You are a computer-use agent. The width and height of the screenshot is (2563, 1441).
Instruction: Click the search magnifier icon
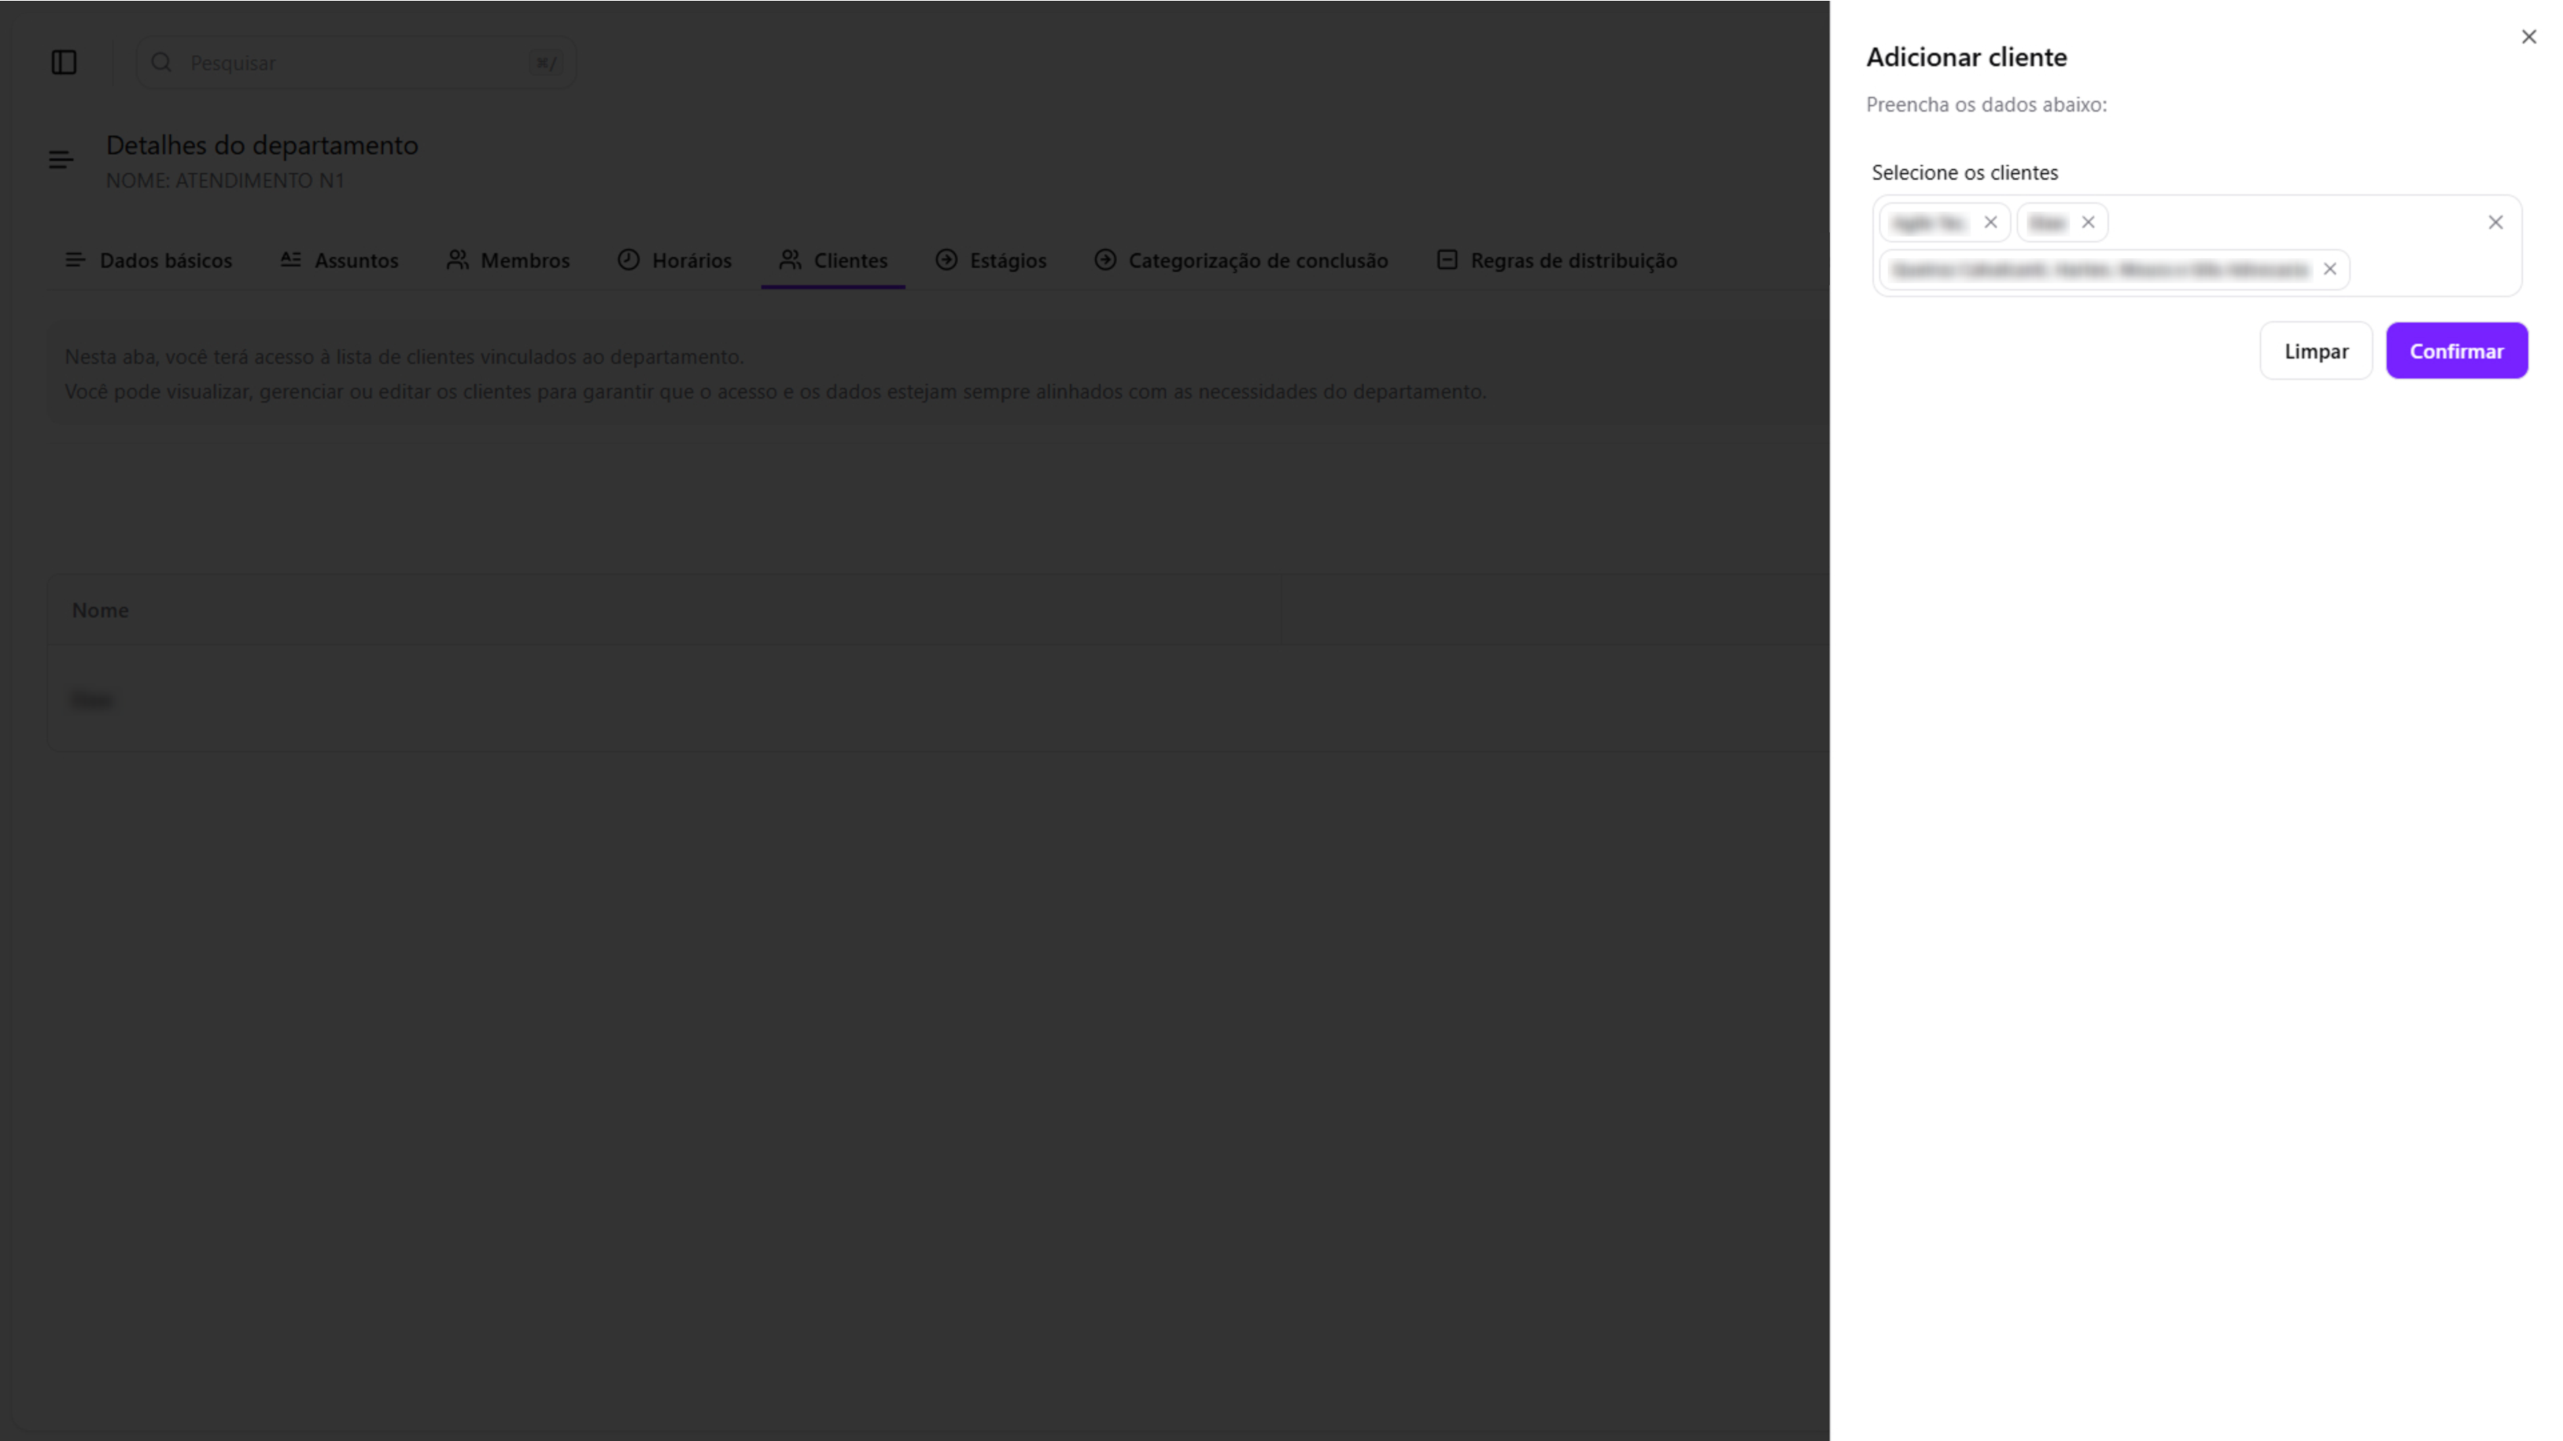pos(161,63)
